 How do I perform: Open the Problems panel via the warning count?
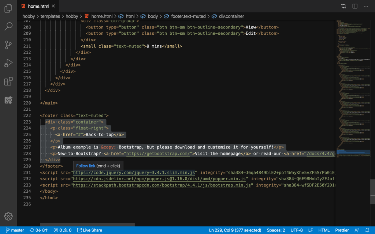67,230
